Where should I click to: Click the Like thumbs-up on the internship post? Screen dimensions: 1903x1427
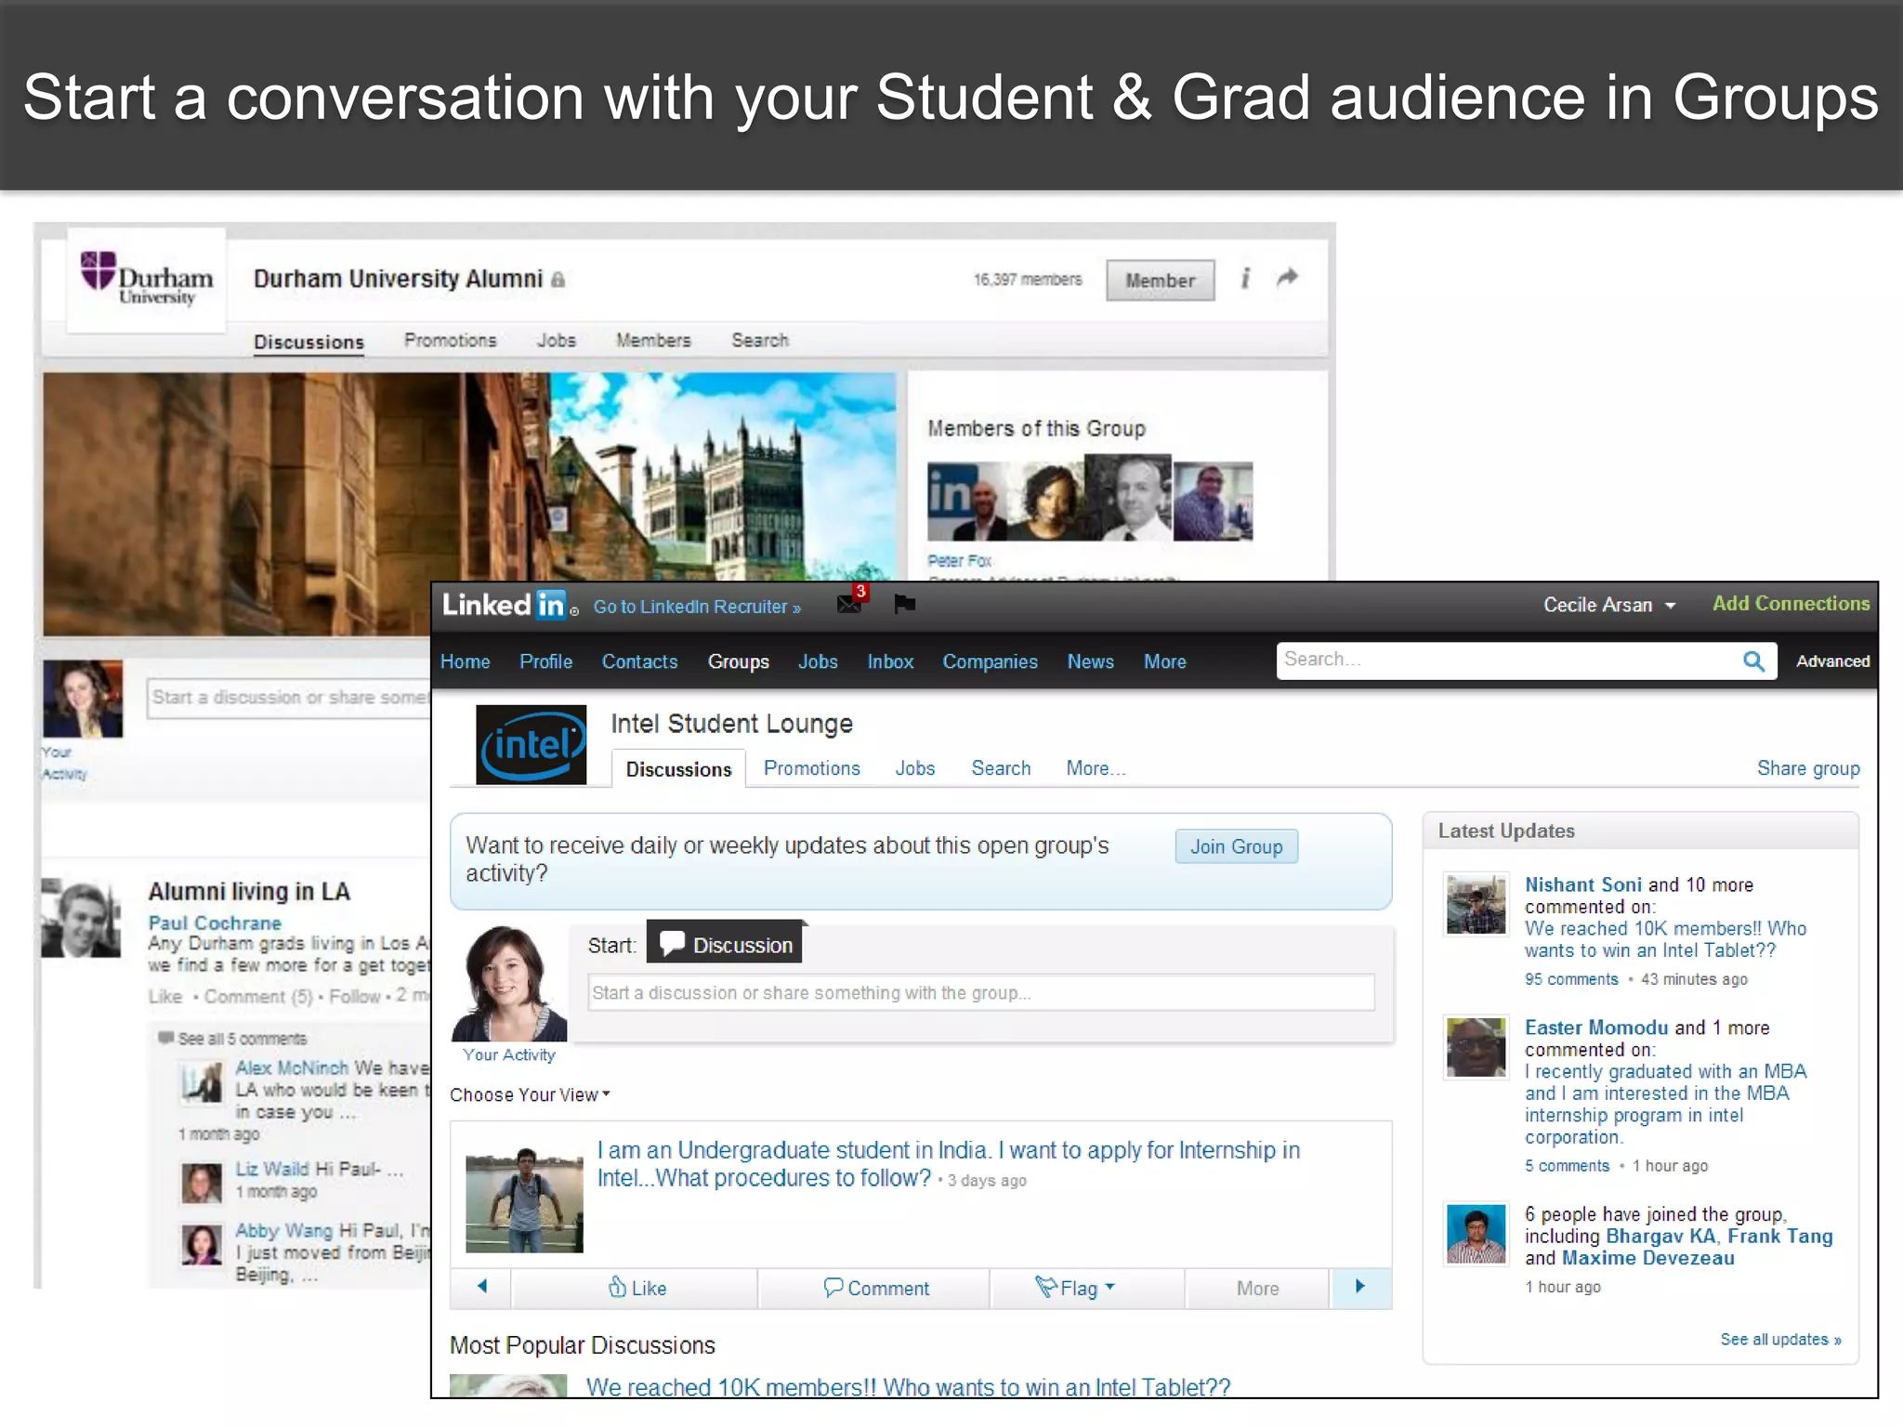[637, 1288]
